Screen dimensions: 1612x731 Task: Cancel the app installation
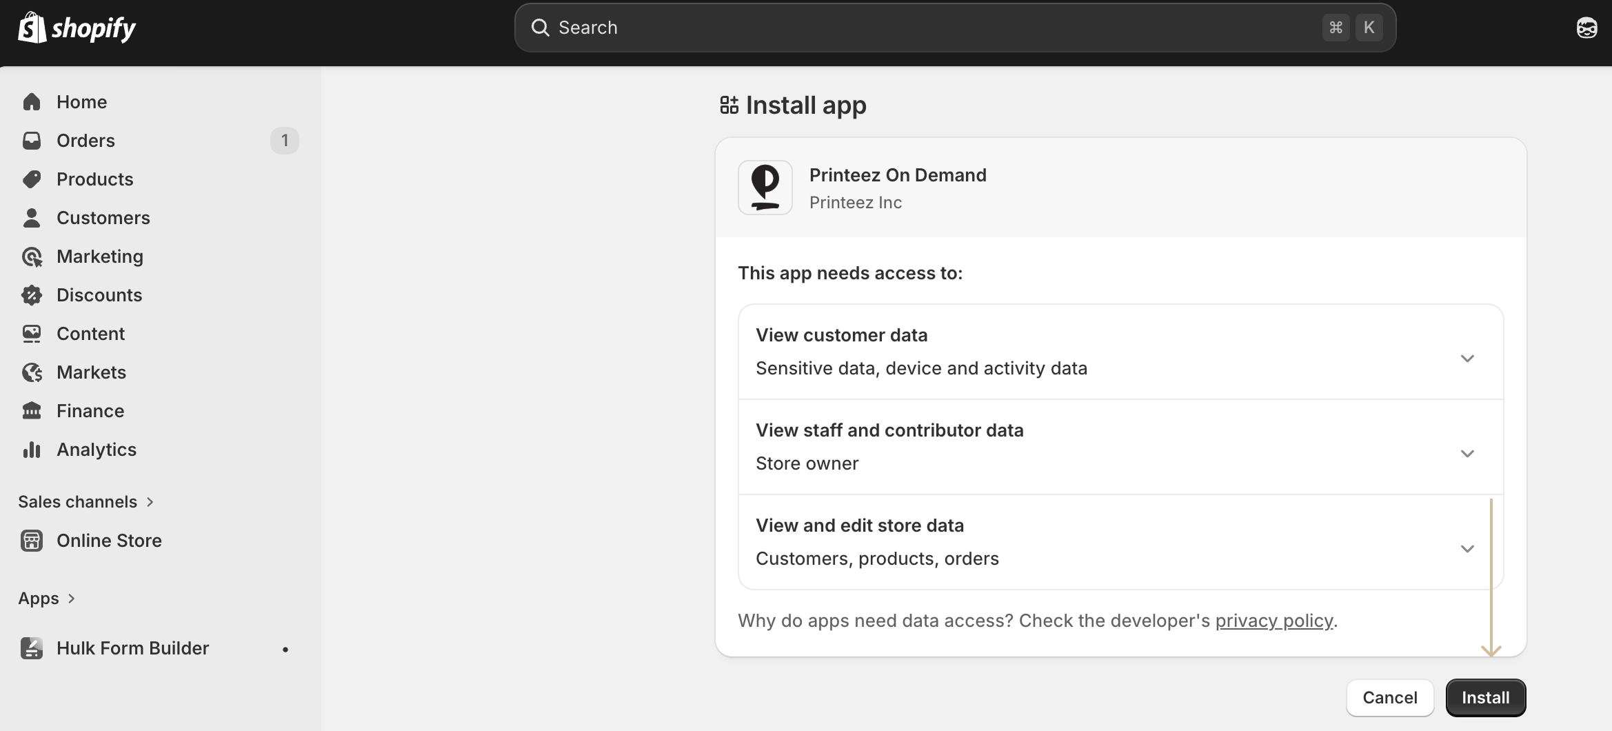[1390, 698]
